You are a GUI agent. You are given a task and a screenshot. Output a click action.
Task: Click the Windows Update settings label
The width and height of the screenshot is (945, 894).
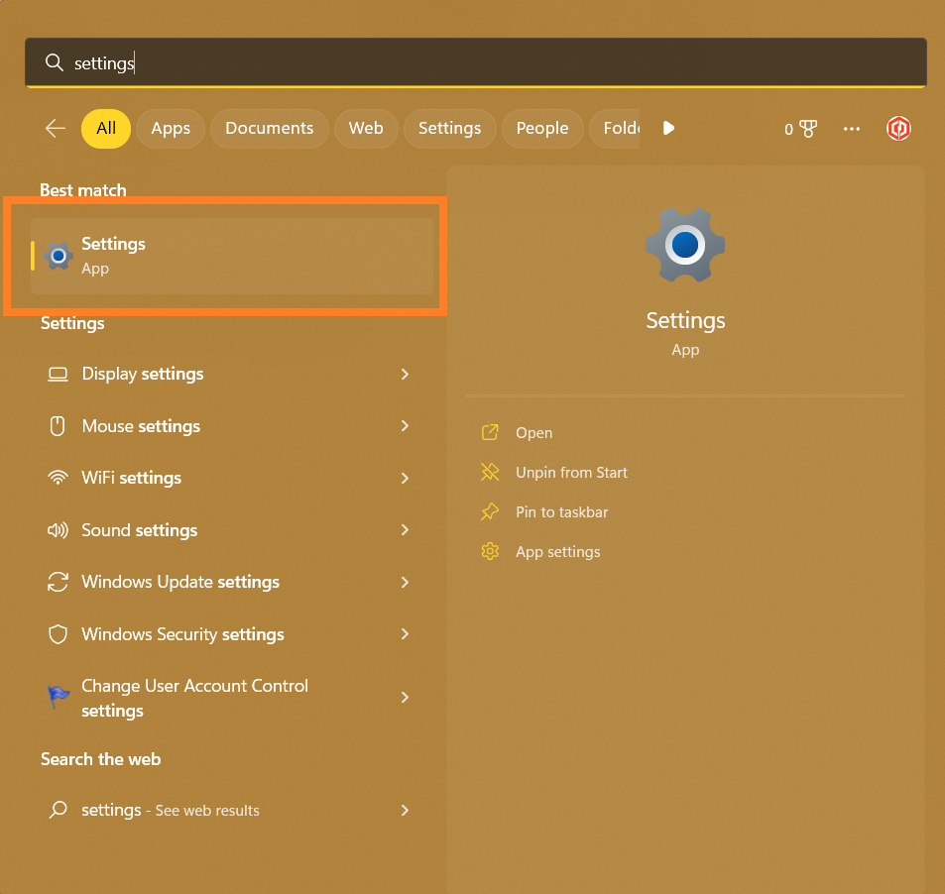(x=180, y=582)
